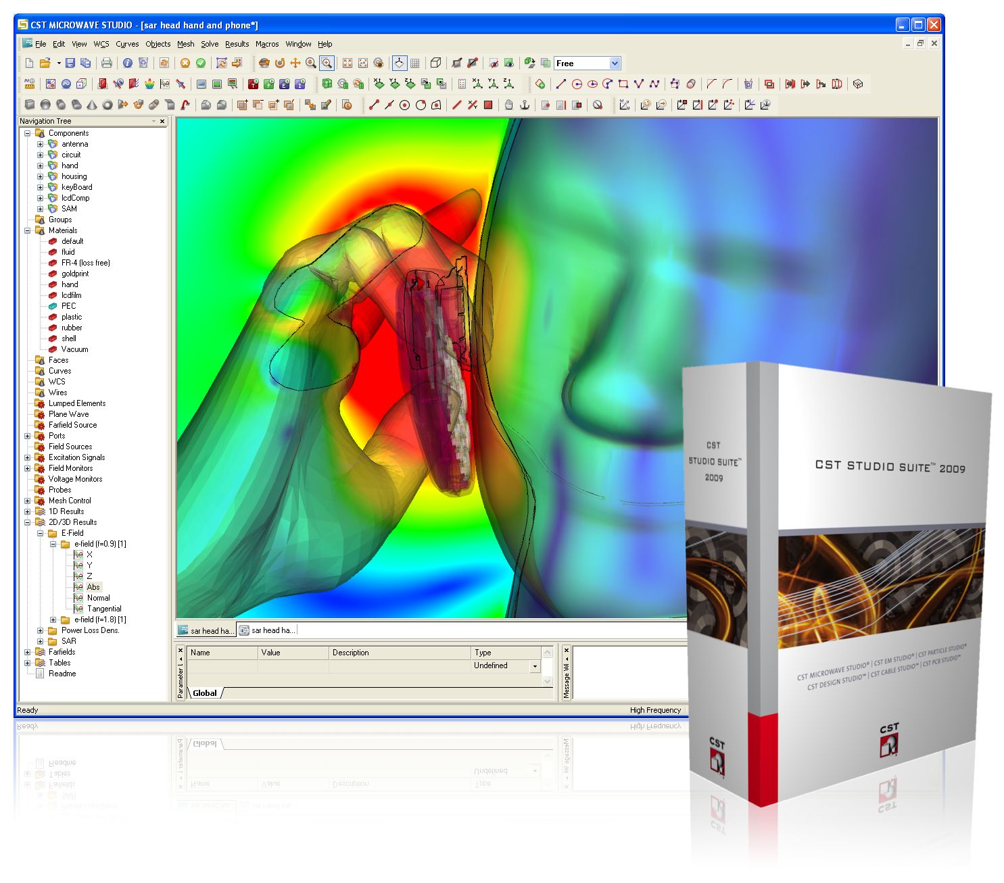Select the Global parameter tab
1004x883 pixels.
pos(205,693)
